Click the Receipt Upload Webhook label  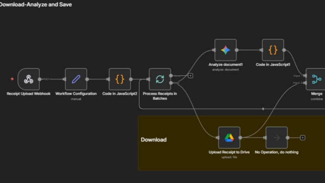(x=29, y=94)
